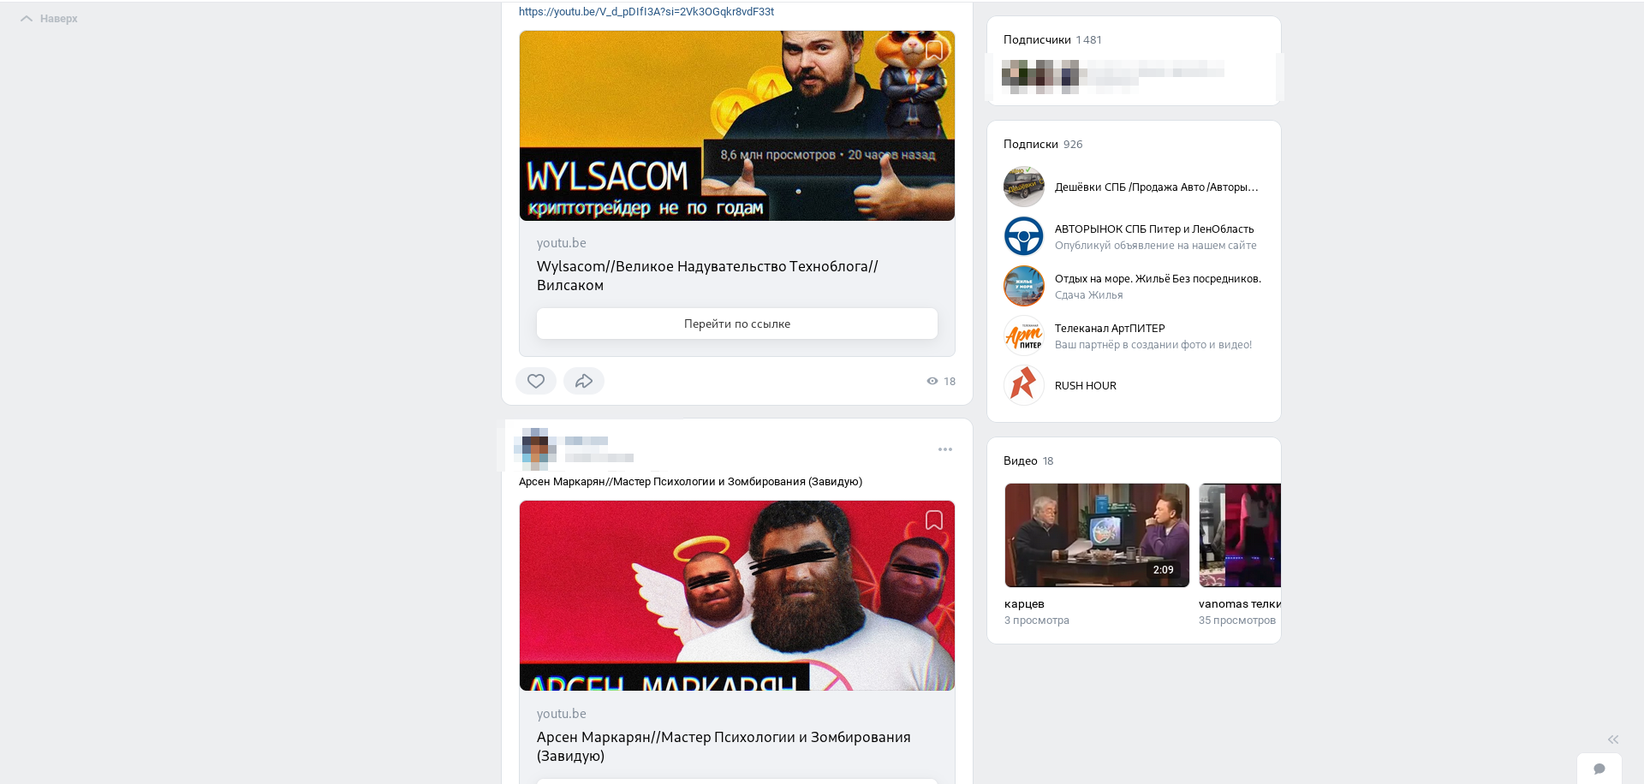This screenshot has height=784, width=1644.
Task: View count eye icon showing 18
Action: click(x=932, y=381)
